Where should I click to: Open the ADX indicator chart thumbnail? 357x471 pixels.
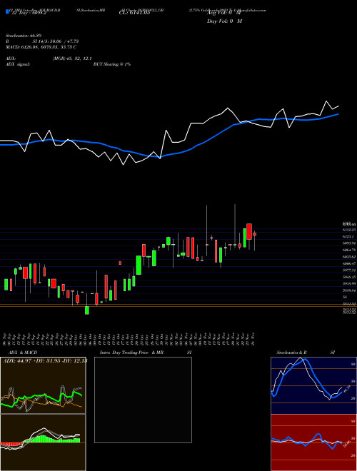(43, 385)
